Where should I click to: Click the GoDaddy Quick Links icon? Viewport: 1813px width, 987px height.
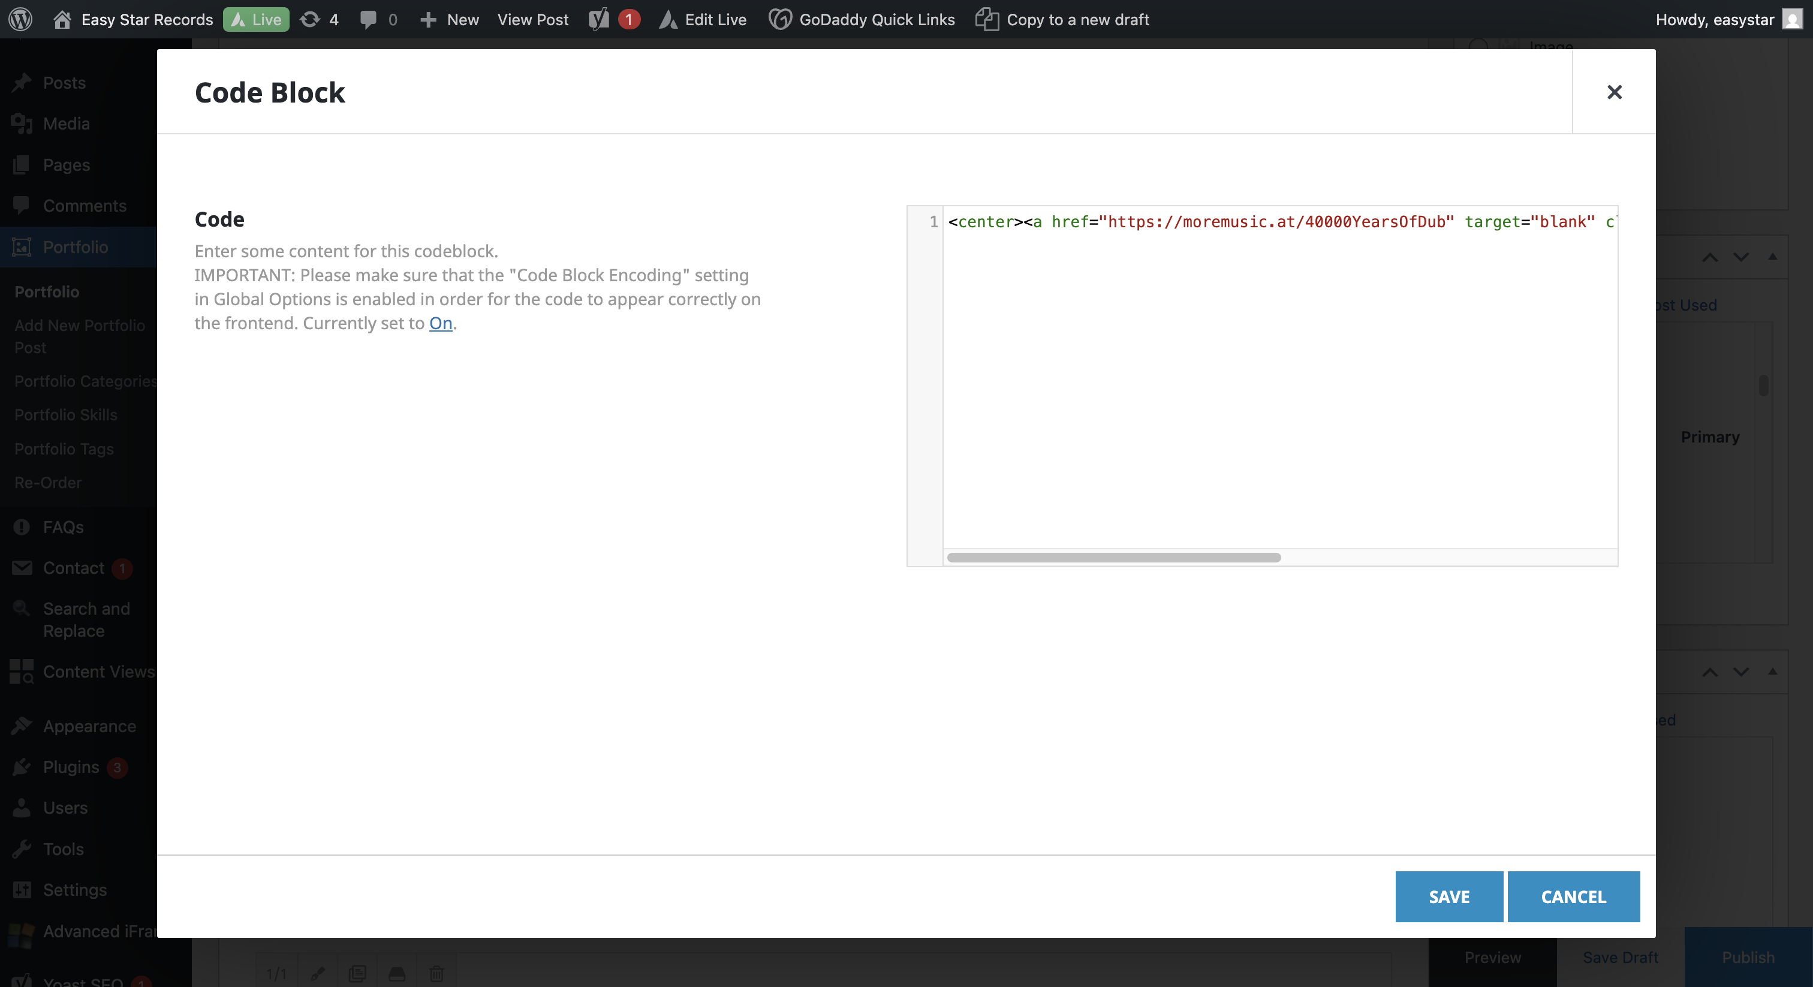(x=780, y=19)
